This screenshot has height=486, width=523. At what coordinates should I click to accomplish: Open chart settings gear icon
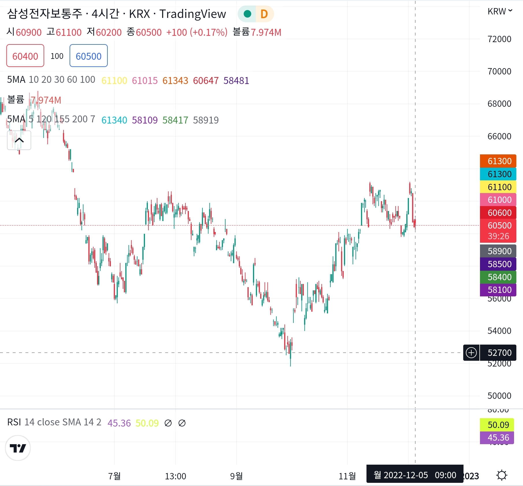(x=502, y=475)
